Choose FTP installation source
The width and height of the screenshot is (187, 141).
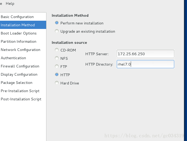tap(57, 66)
